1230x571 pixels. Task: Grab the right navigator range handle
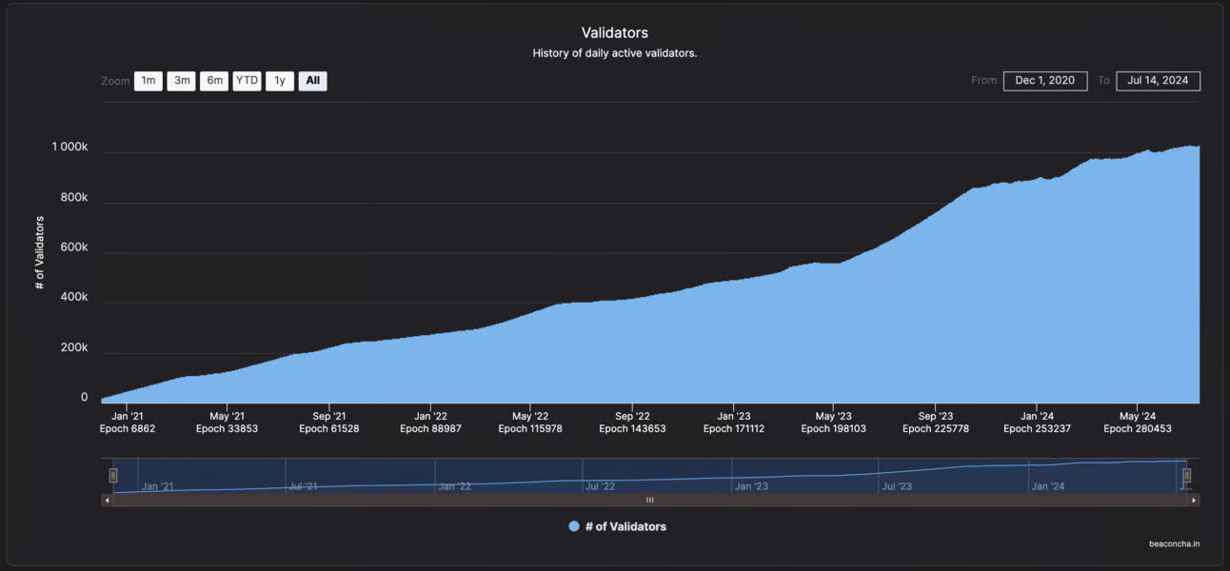point(1186,475)
